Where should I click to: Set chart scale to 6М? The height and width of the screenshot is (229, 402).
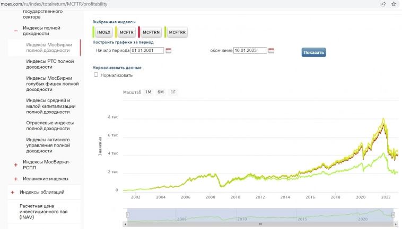[x=160, y=92]
